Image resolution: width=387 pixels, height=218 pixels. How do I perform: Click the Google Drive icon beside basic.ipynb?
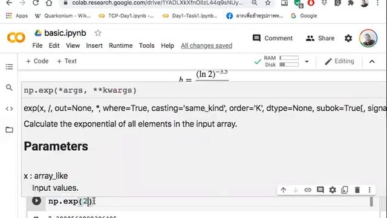[x=37, y=33]
